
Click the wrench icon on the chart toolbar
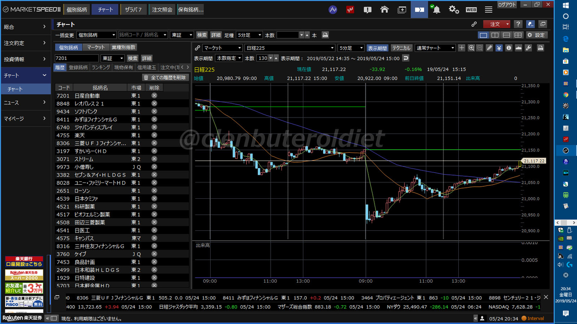coord(528,48)
